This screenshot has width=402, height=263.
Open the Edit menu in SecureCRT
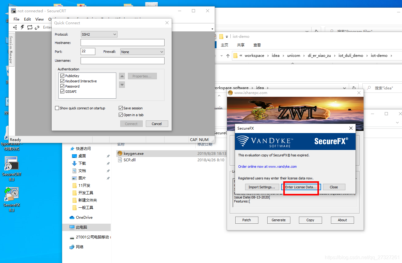click(27, 19)
